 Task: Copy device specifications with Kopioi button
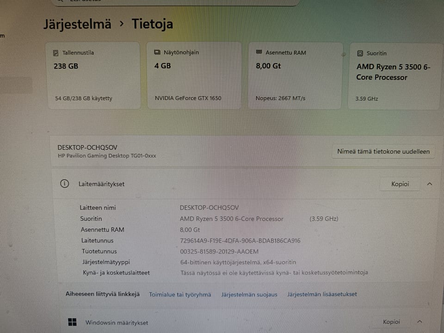(x=400, y=184)
